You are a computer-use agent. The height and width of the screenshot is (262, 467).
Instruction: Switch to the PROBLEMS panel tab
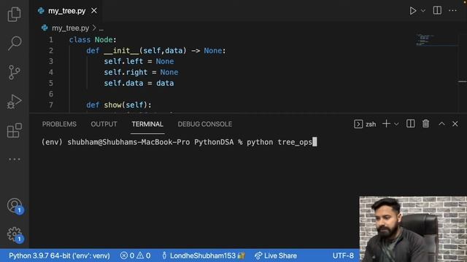coord(59,124)
